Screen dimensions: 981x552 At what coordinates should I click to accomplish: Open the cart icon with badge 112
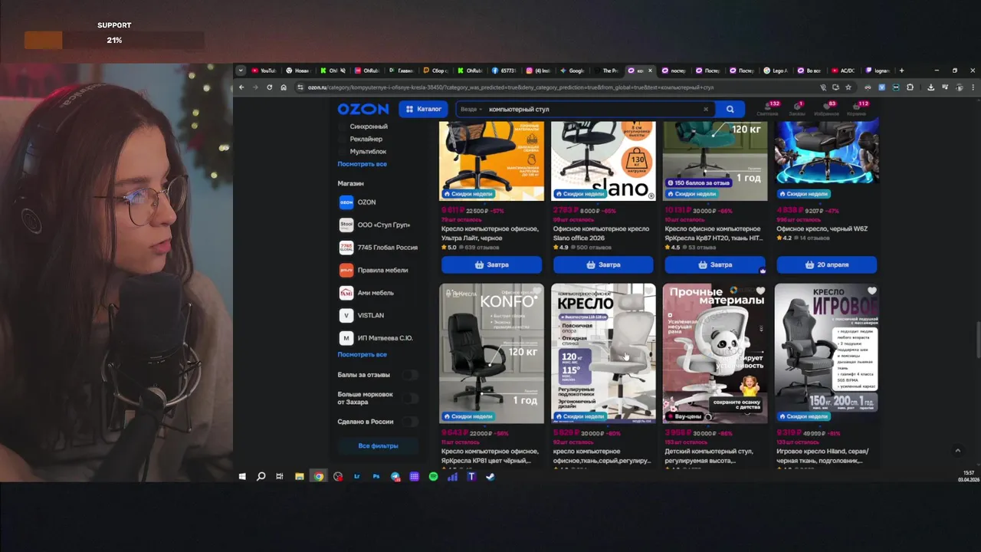(857, 109)
